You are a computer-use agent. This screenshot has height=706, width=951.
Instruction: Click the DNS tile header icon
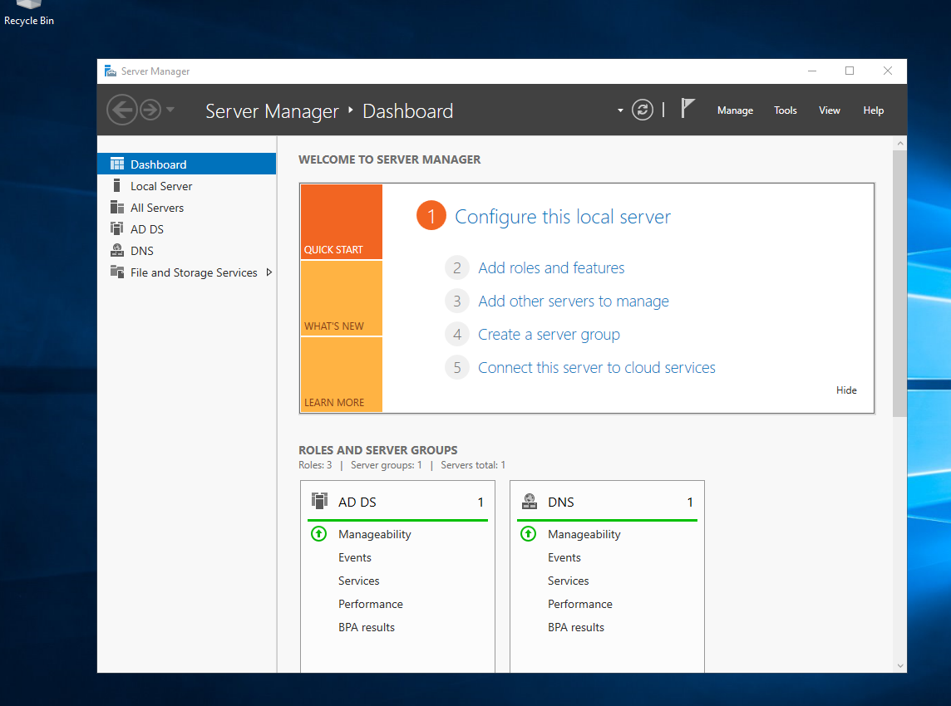[x=529, y=502]
